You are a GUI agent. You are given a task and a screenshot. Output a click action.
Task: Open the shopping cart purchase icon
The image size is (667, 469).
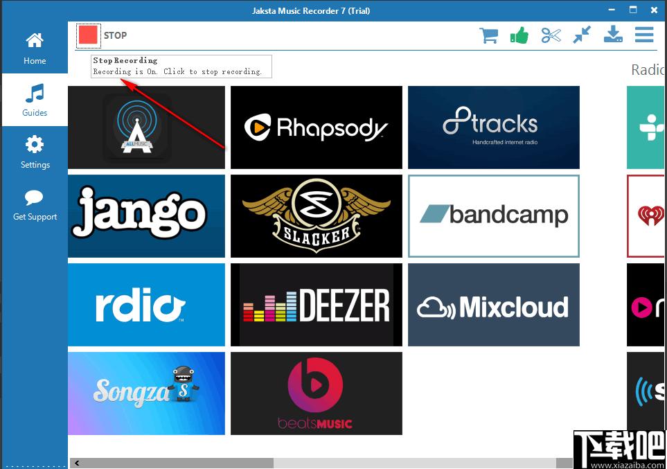pos(488,35)
